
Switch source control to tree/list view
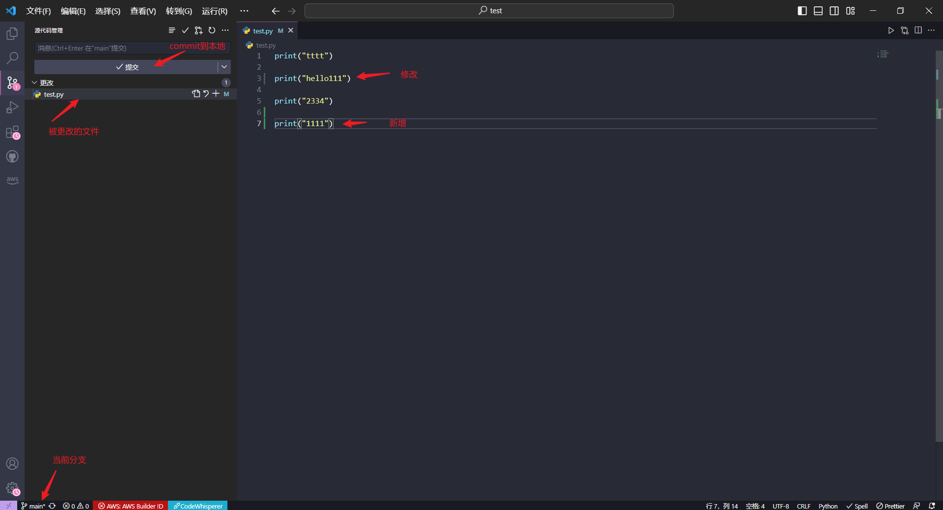pos(172,30)
